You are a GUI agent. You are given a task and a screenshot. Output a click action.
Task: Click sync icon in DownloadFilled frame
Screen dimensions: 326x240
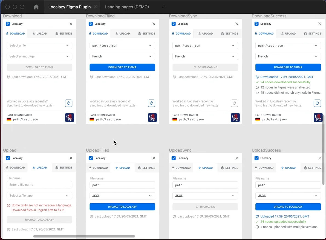[x=152, y=103]
